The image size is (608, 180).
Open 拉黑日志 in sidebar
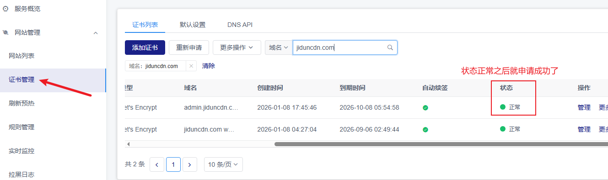[x=22, y=175]
